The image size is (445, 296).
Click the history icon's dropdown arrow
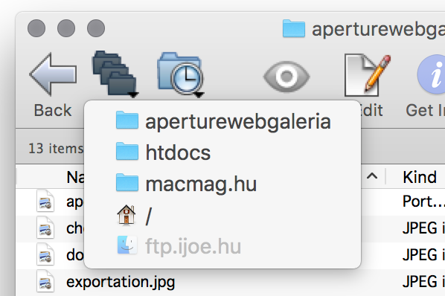[199, 94]
